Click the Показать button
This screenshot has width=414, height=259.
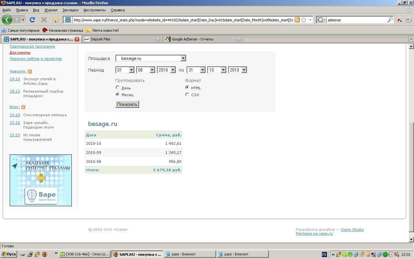[127, 104]
